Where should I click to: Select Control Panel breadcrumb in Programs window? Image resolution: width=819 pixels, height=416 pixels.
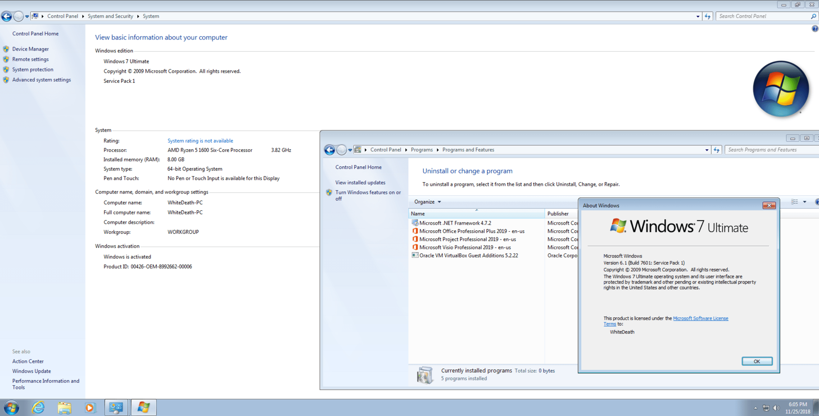pyautogui.click(x=386, y=150)
